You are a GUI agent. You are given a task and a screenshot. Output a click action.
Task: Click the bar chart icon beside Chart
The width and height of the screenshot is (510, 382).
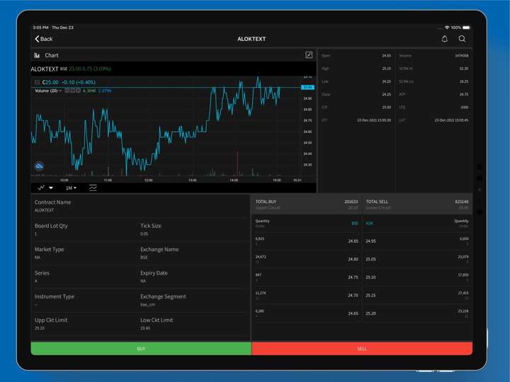37,55
